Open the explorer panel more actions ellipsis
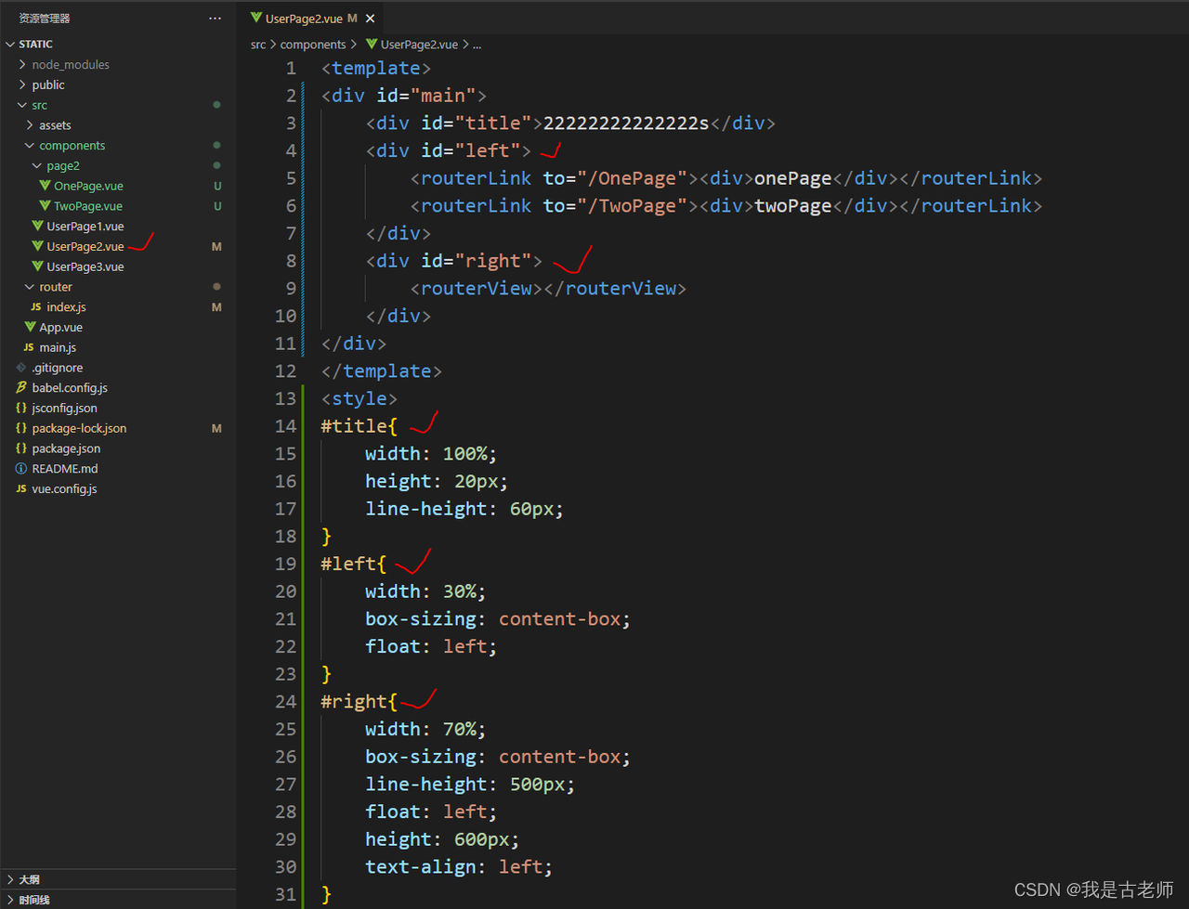Viewport: 1189px width, 909px height. point(216,19)
